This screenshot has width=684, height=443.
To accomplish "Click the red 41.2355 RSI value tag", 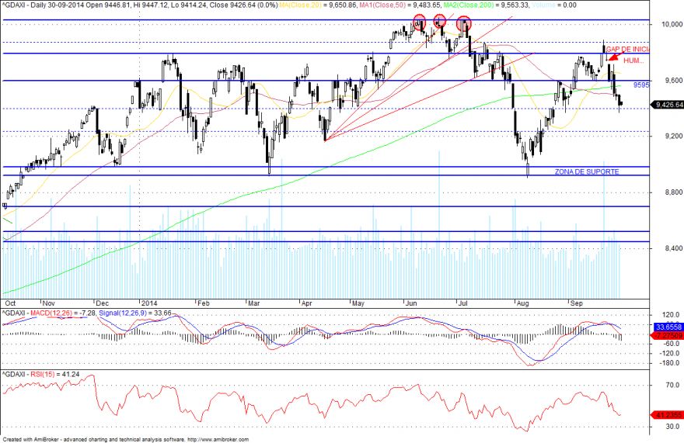I will tap(667, 415).
